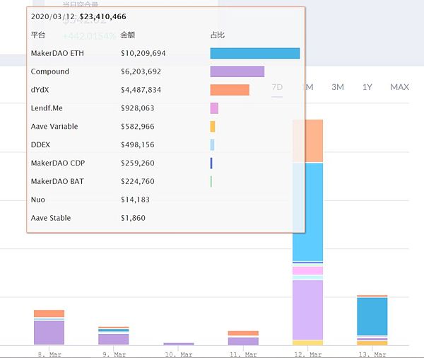Select the 7D time range tab
424x358 pixels.
(x=277, y=87)
